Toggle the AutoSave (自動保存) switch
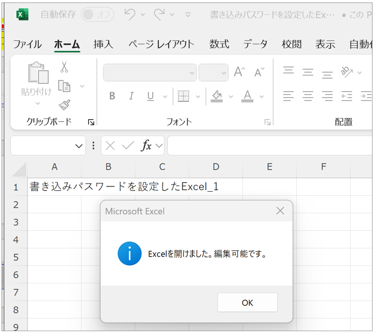The image size is (375, 334). (97, 14)
